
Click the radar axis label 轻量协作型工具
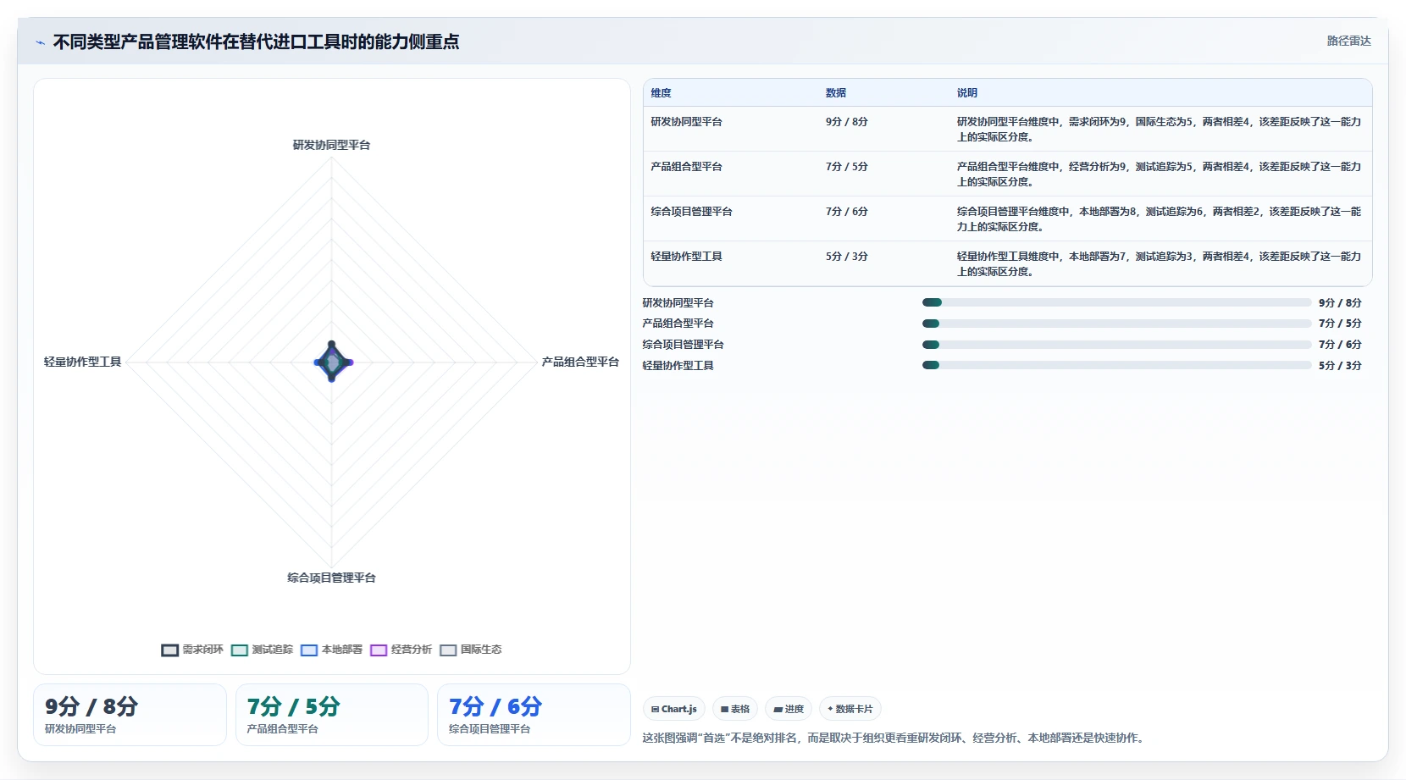pos(82,362)
